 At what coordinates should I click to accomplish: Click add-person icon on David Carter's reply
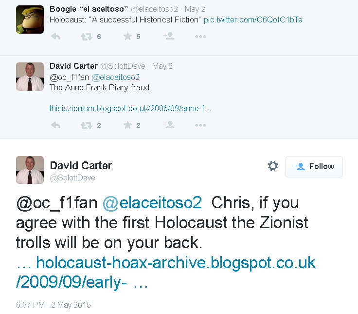tap(169, 125)
